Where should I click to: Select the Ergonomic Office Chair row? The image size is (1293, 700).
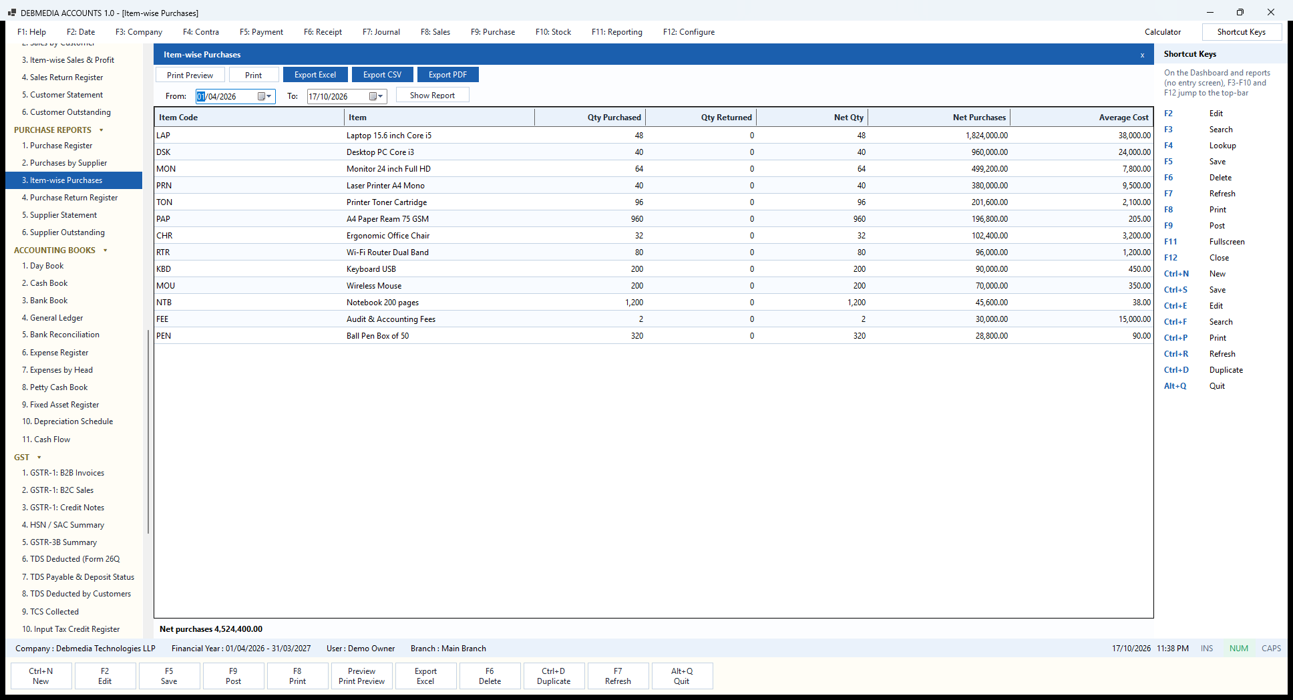coord(654,236)
